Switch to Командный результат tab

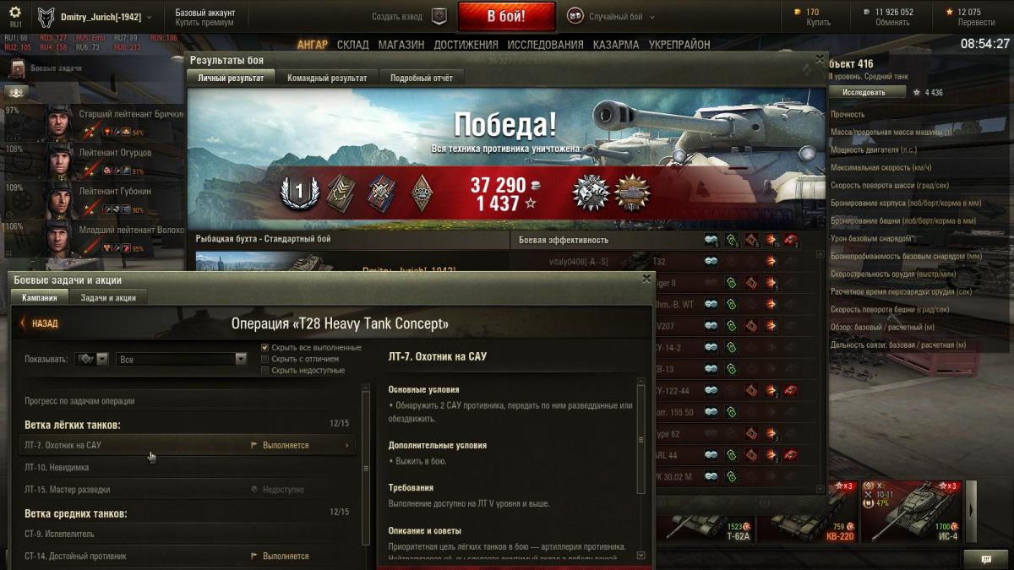click(x=326, y=78)
